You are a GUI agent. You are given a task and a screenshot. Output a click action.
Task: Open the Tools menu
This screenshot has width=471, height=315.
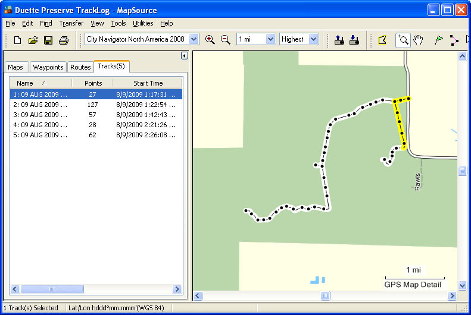click(x=118, y=23)
